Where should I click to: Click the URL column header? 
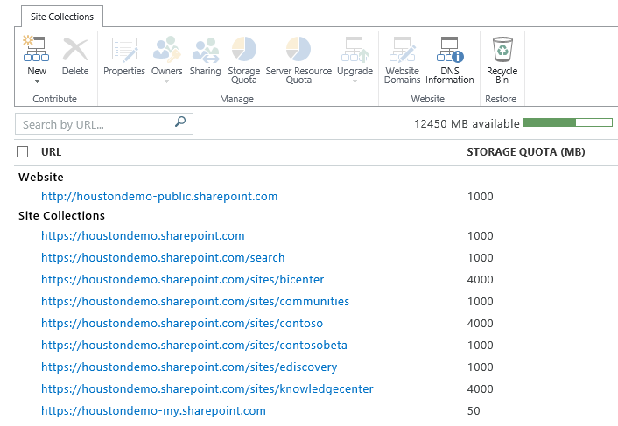point(52,152)
